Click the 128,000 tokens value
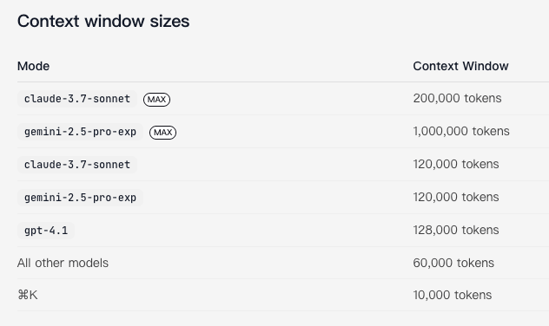Image resolution: width=549 pixels, height=326 pixels. pyautogui.click(x=456, y=230)
